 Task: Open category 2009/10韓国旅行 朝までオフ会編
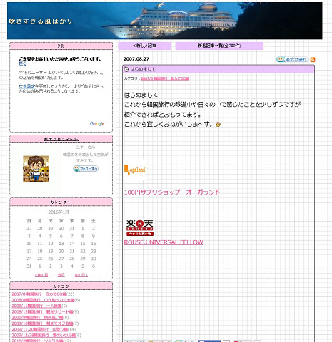[42, 323]
